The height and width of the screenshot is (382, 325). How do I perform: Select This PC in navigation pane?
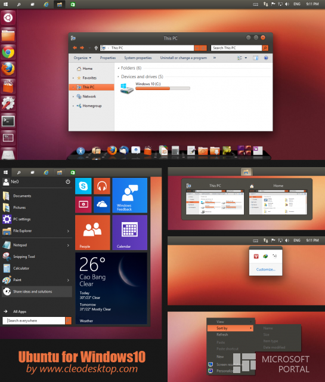91,87
